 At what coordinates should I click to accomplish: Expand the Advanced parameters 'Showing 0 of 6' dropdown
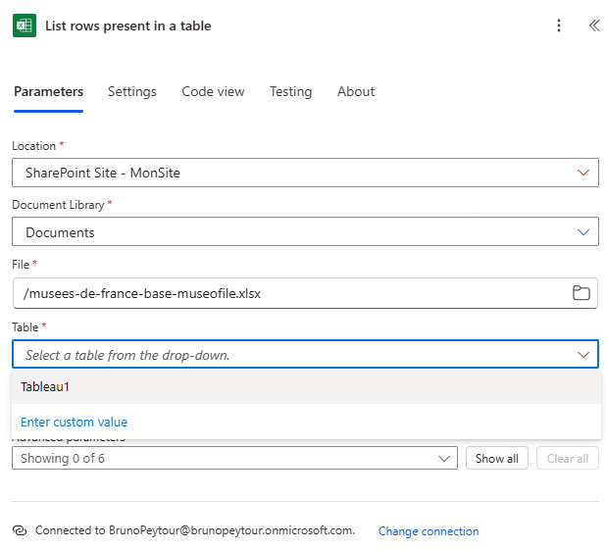(x=234, y=458)
